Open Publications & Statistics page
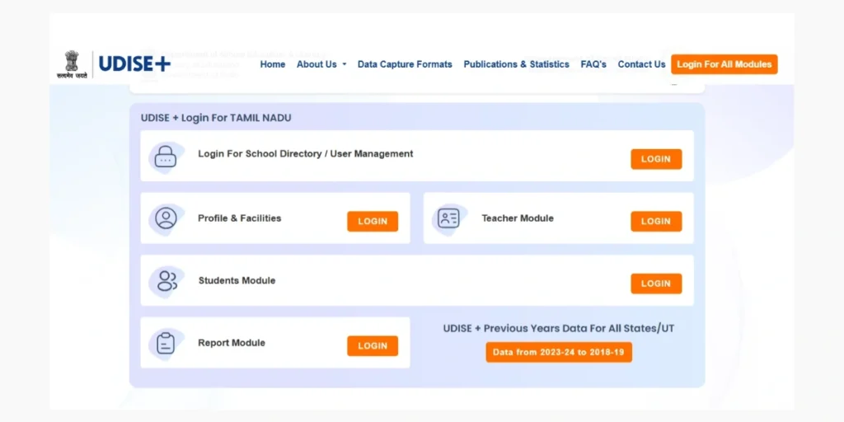This screenshot has height=422, width=844. [x=516, y=64]
